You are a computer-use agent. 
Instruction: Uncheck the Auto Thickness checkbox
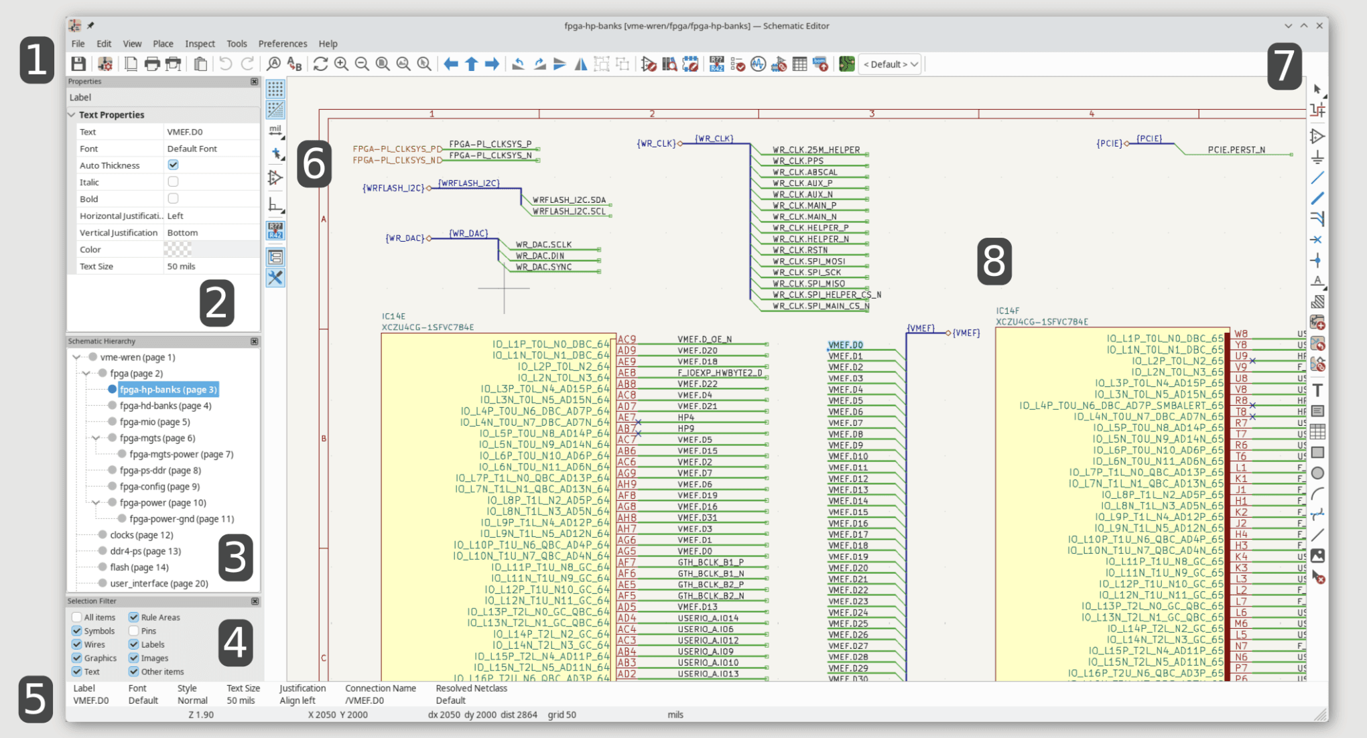(173, 165)
